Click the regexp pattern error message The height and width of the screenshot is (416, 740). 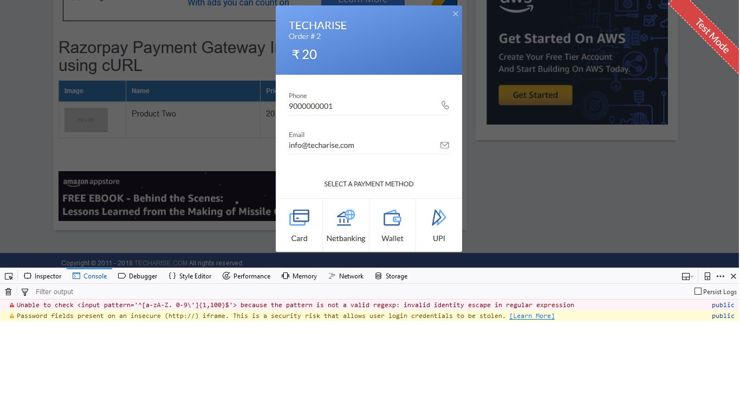pyautogui.click(x=295, y=305)
